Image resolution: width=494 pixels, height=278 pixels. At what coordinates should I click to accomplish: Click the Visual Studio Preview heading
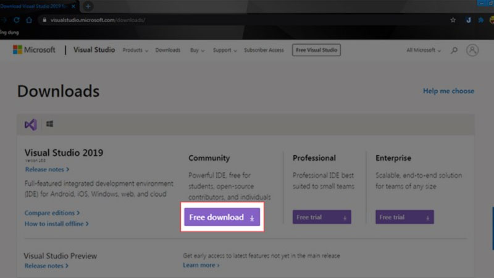tap(61, 256)
